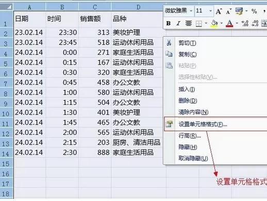Select column C header
This screenshot has width=267, height=201.
point(95,7)
